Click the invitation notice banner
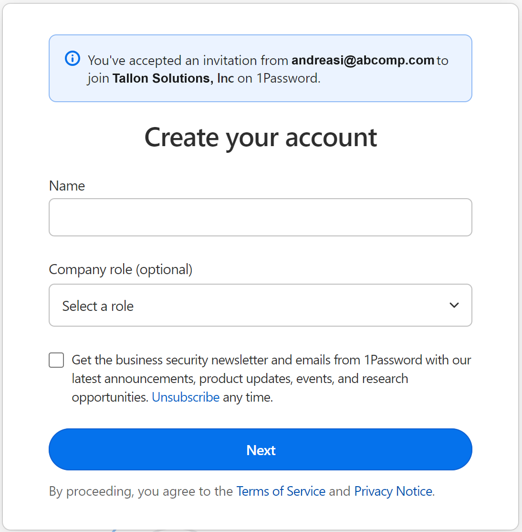This screenshot has height=532, width=522. coord(261,68)
